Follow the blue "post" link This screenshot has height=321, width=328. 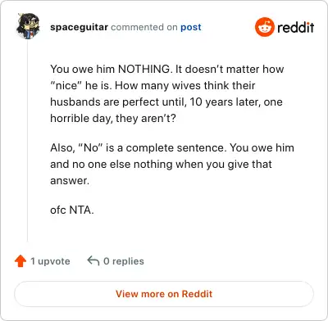191,27
